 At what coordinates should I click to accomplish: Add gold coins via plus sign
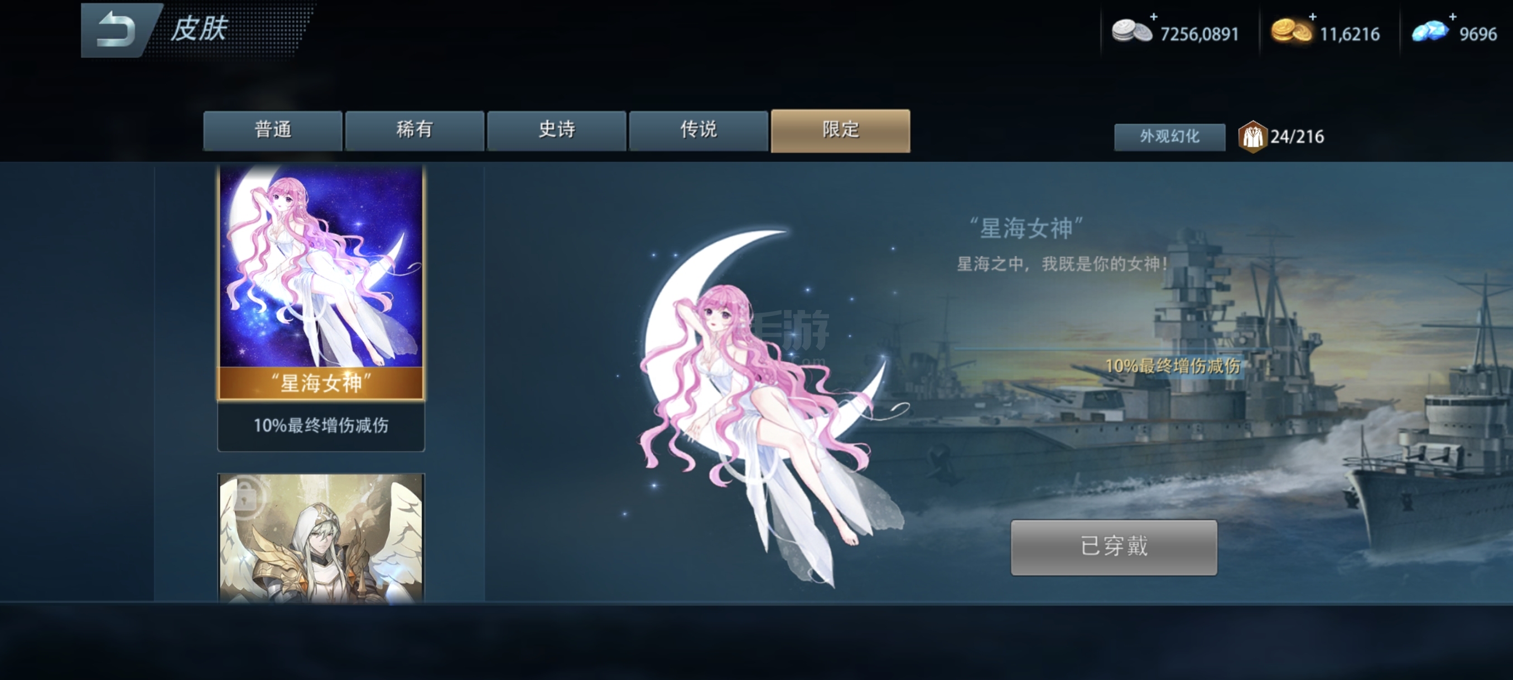click(1313, 16)
